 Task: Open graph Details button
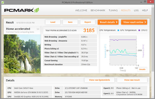pos(142,70)
